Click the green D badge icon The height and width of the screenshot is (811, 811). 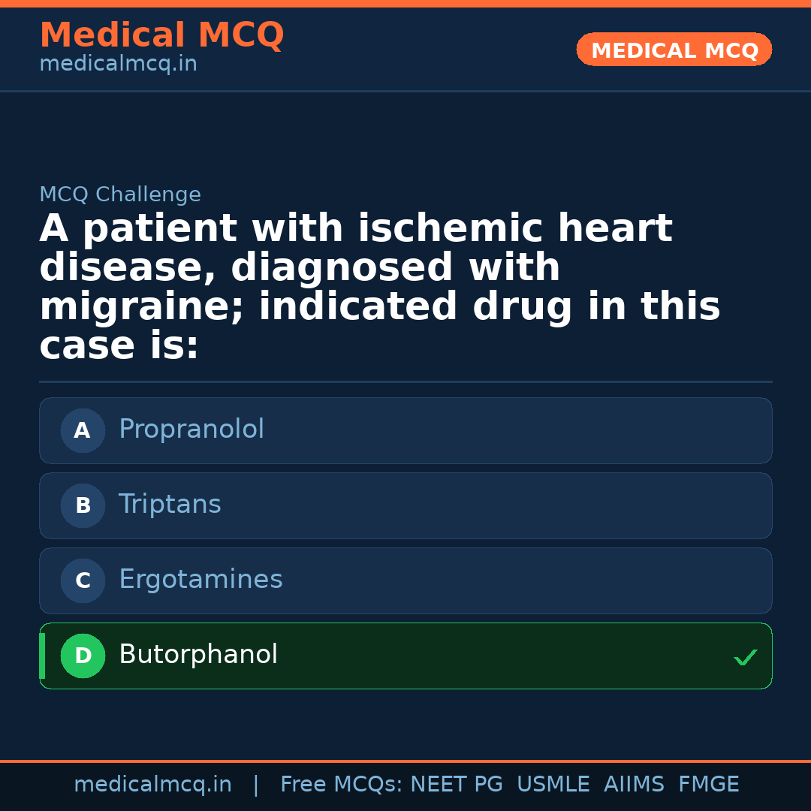pos(83,656)
